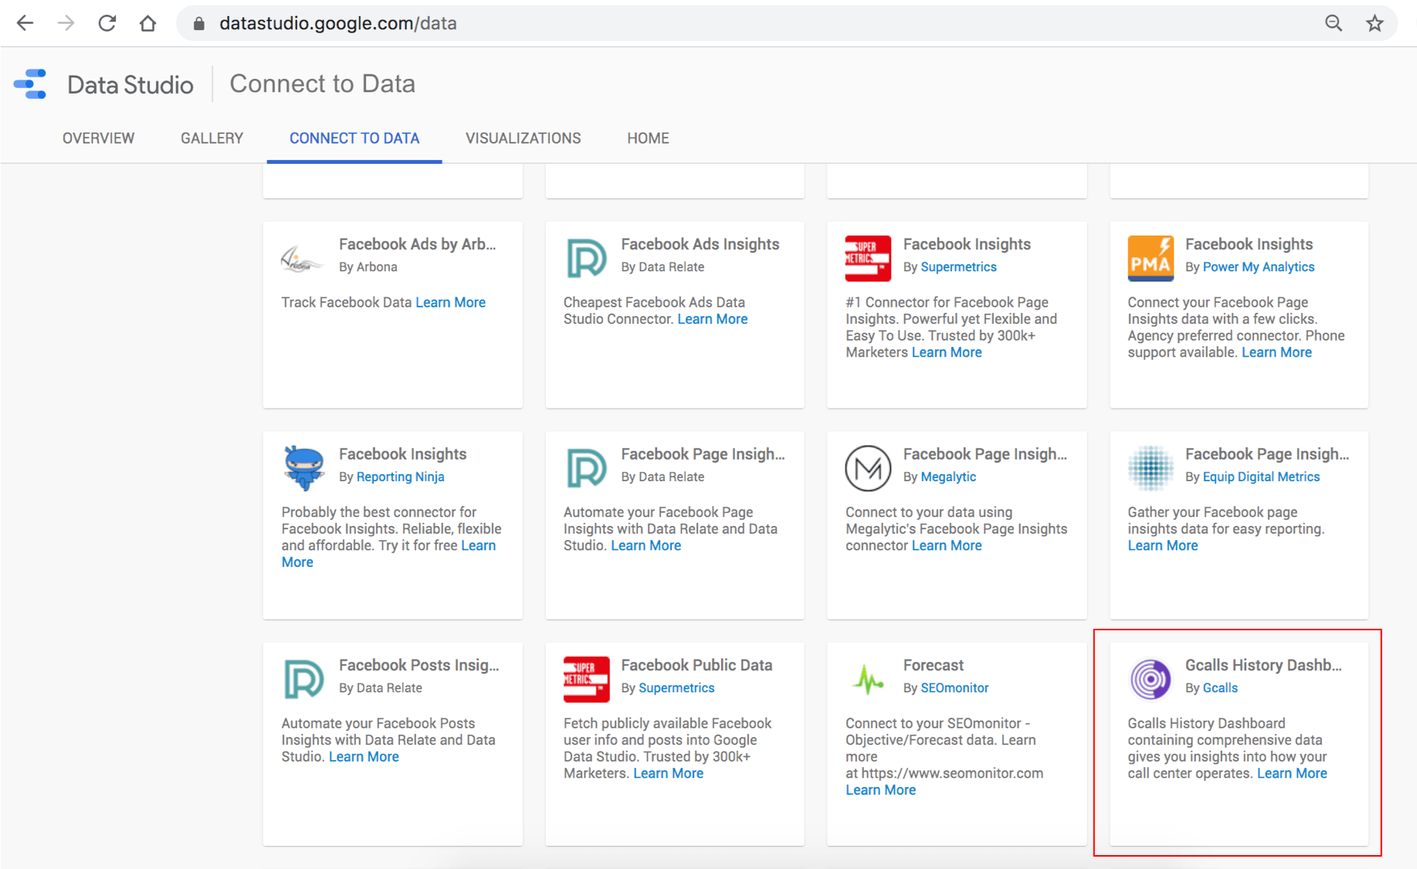Switch to the GALLERY tab
Image resolution: width=1417 pixels, height=869 pixels.
(x=212, y=138)
